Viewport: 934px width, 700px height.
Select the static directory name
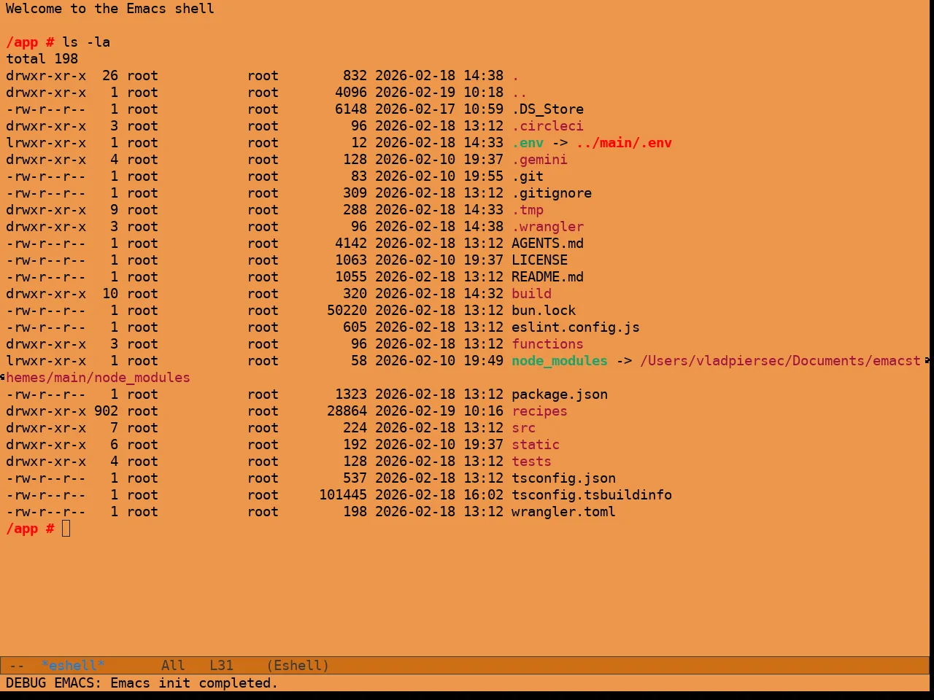pyautogui.click(x=536, y=445)
